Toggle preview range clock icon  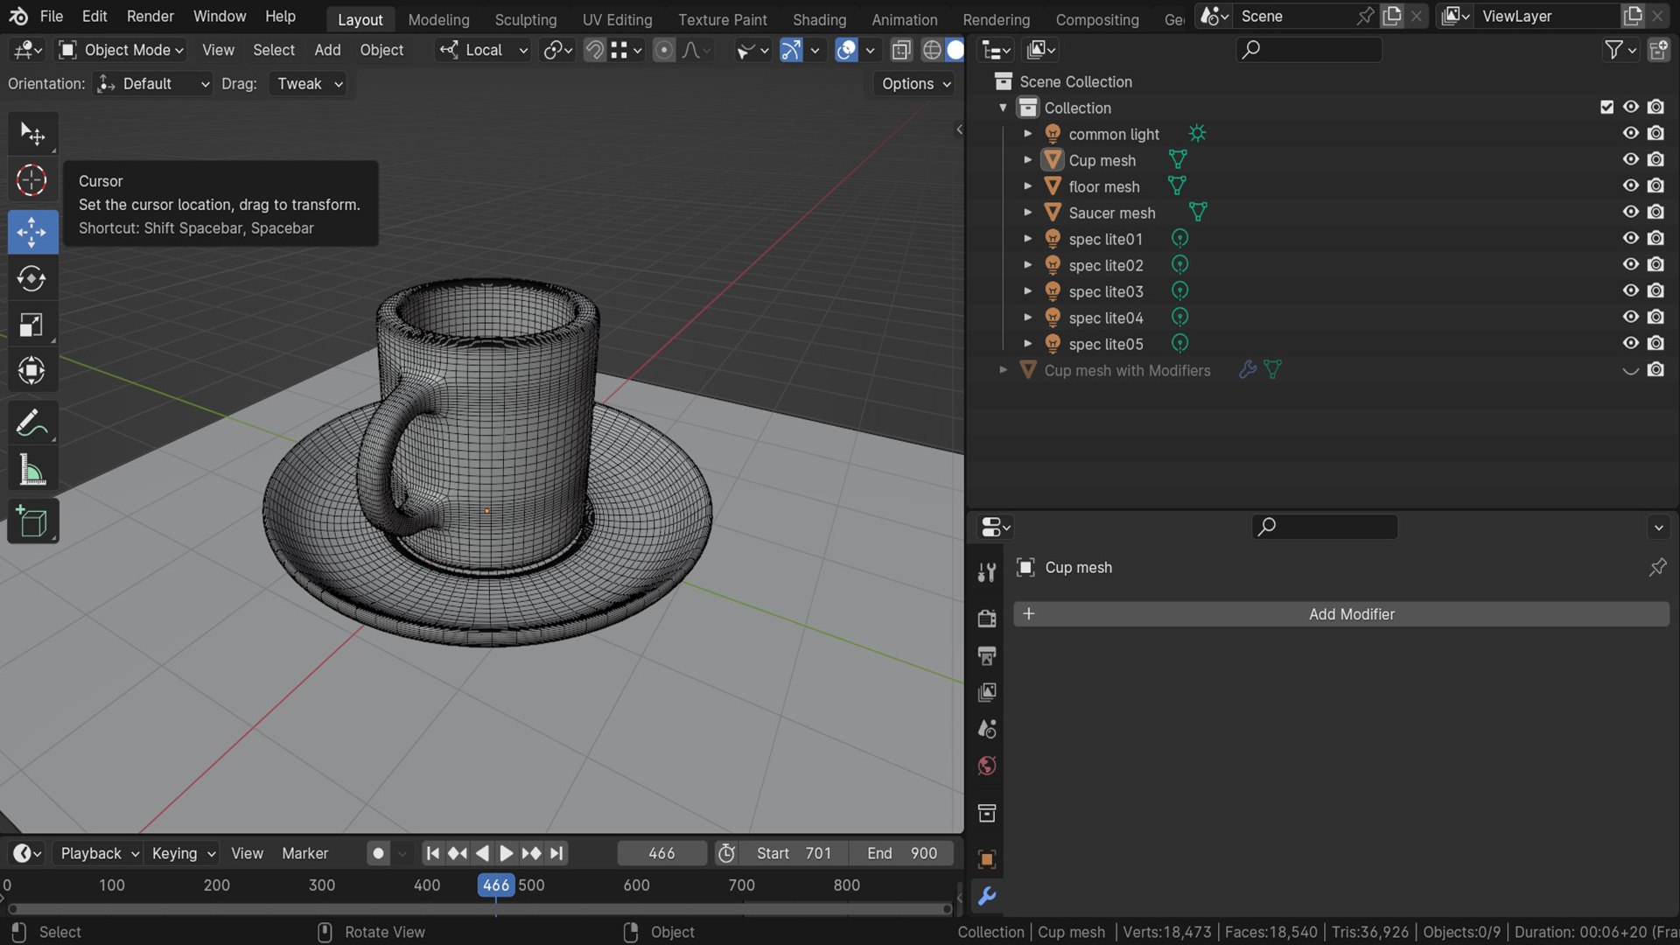(726, 853)
